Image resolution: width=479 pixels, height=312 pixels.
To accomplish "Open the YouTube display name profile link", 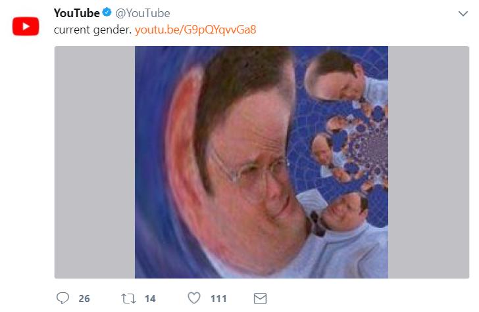I will coord(76,13).
